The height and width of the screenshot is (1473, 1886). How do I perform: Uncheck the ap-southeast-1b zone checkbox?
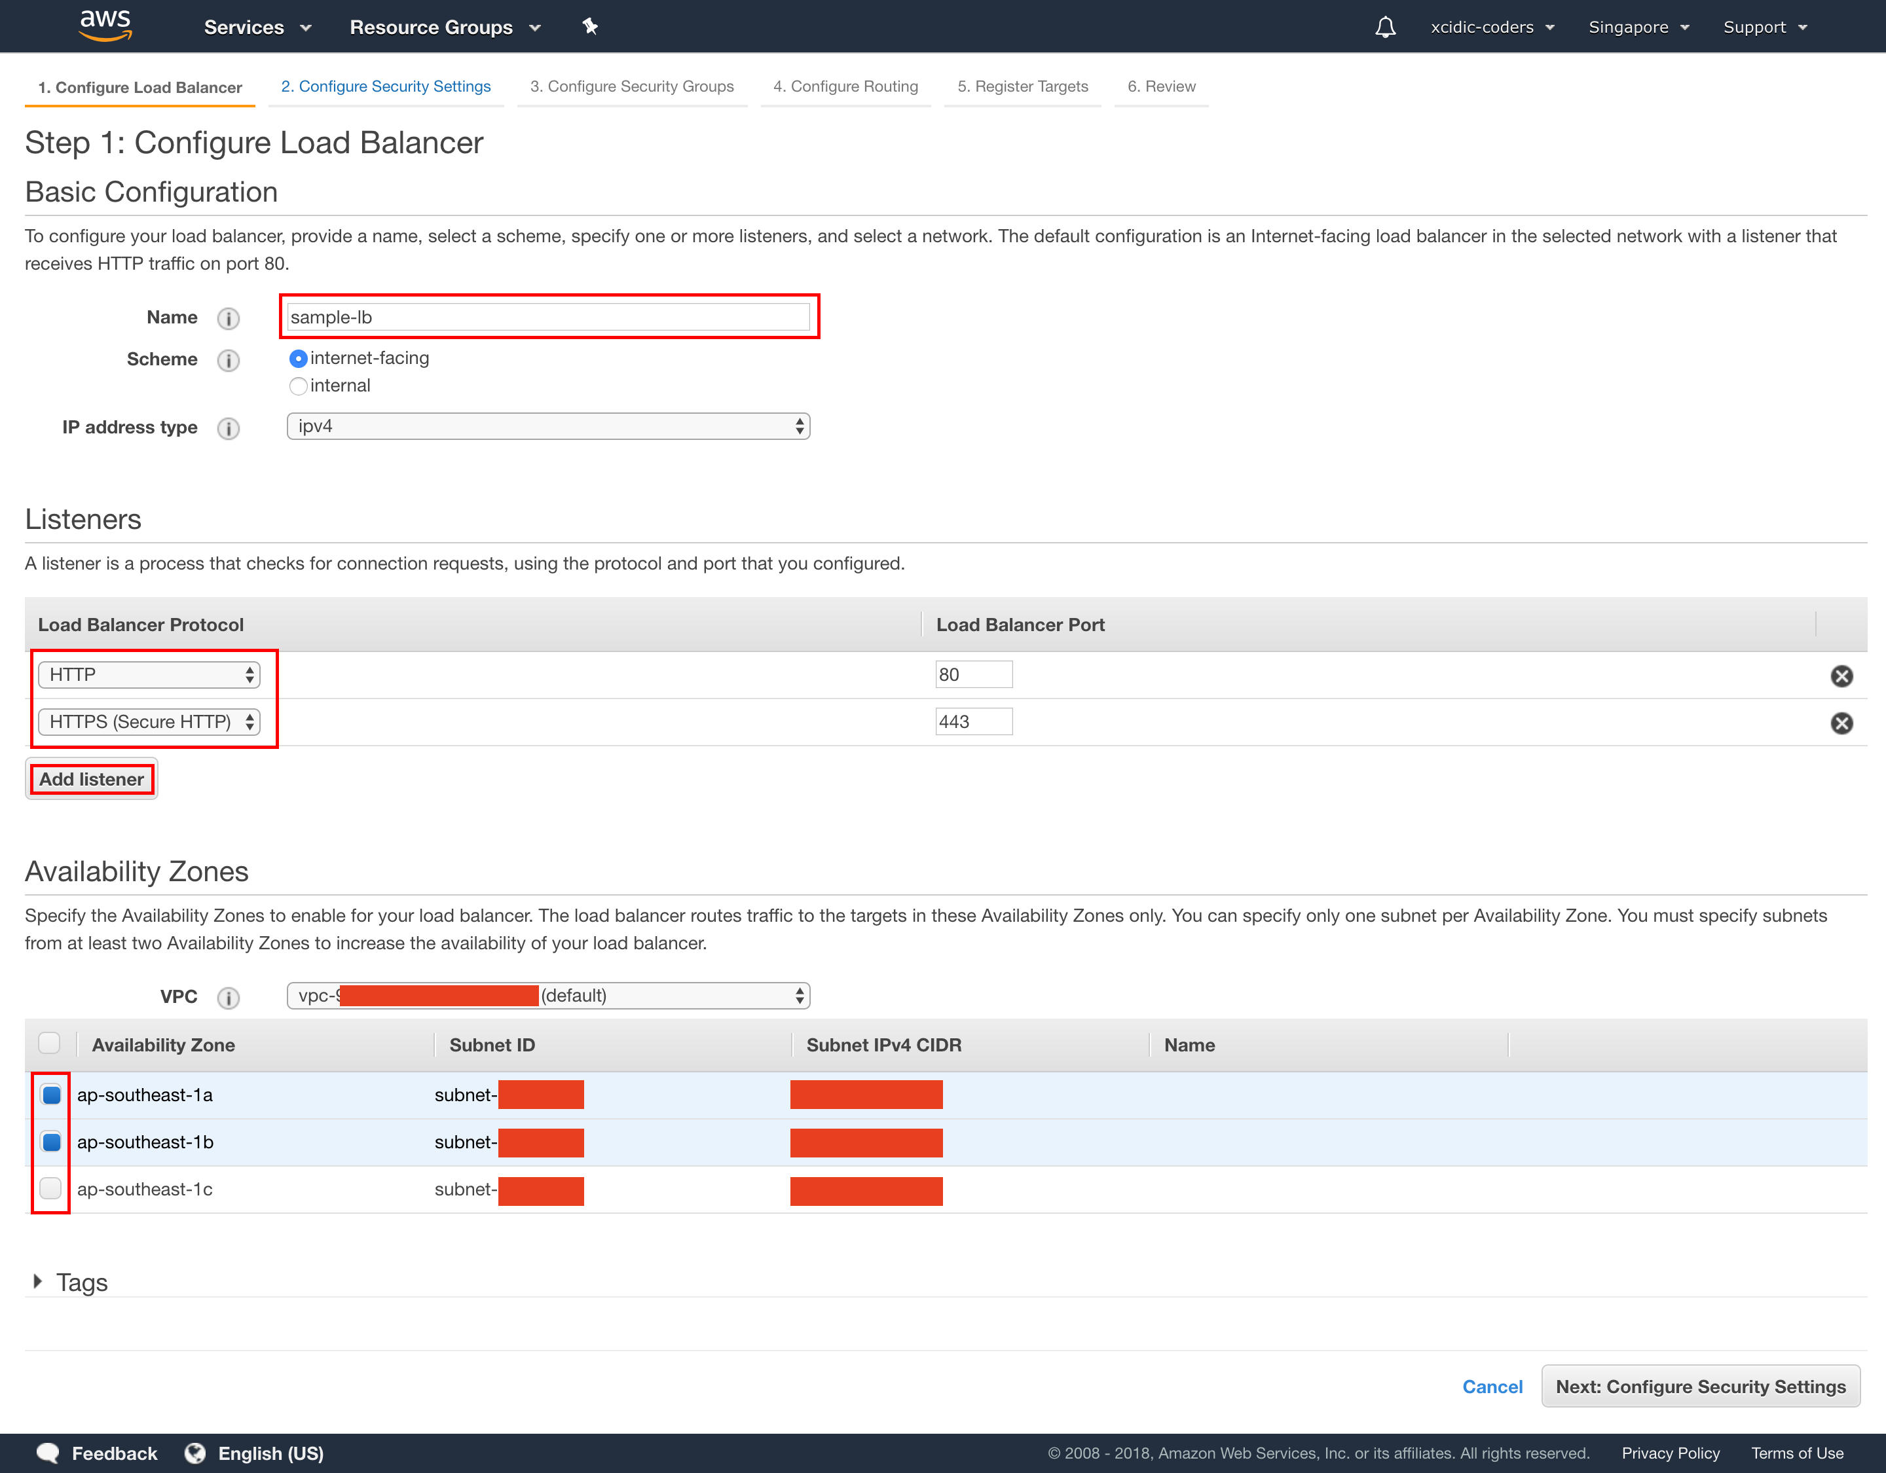[51, 1142]
